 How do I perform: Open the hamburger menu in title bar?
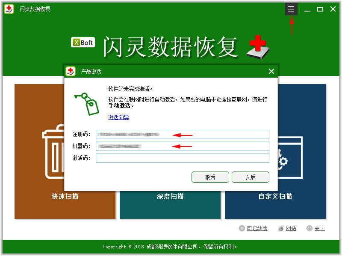[291, 9]
